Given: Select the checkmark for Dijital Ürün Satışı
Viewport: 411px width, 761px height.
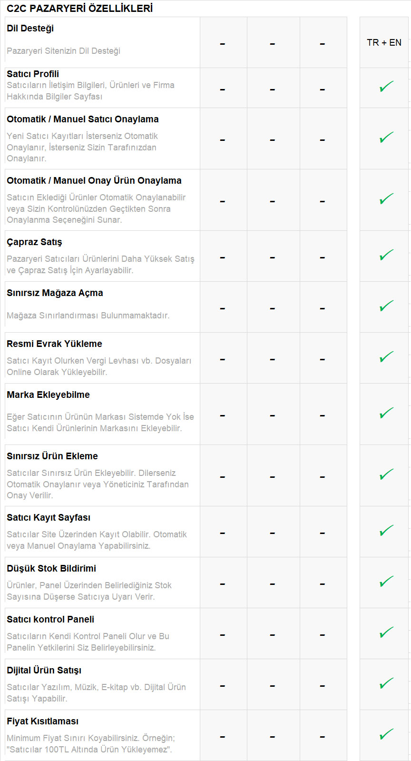Looking at the screenshot, I should click(x=386, y=683).
